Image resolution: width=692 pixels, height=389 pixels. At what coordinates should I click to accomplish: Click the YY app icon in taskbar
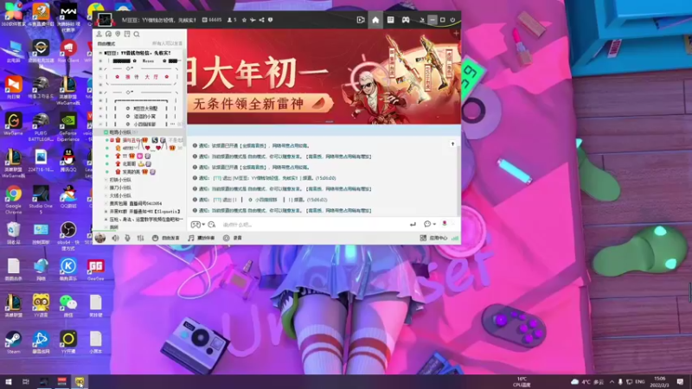pyautogui.click(x=80, y=382)
